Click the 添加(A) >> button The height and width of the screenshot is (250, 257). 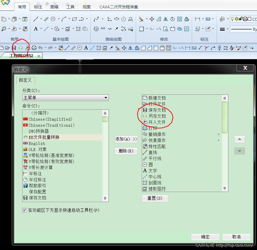coord(126,139)
